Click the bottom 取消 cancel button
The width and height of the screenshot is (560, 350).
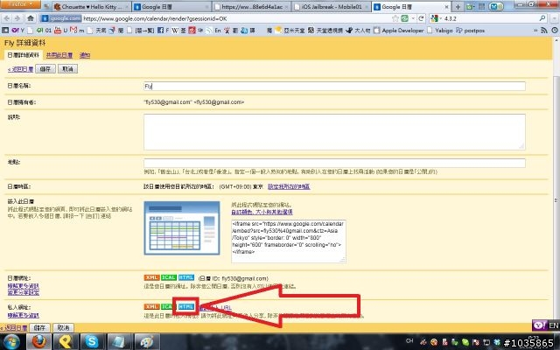(63, 327)
